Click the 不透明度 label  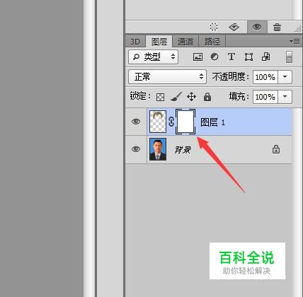click(230, 77)
